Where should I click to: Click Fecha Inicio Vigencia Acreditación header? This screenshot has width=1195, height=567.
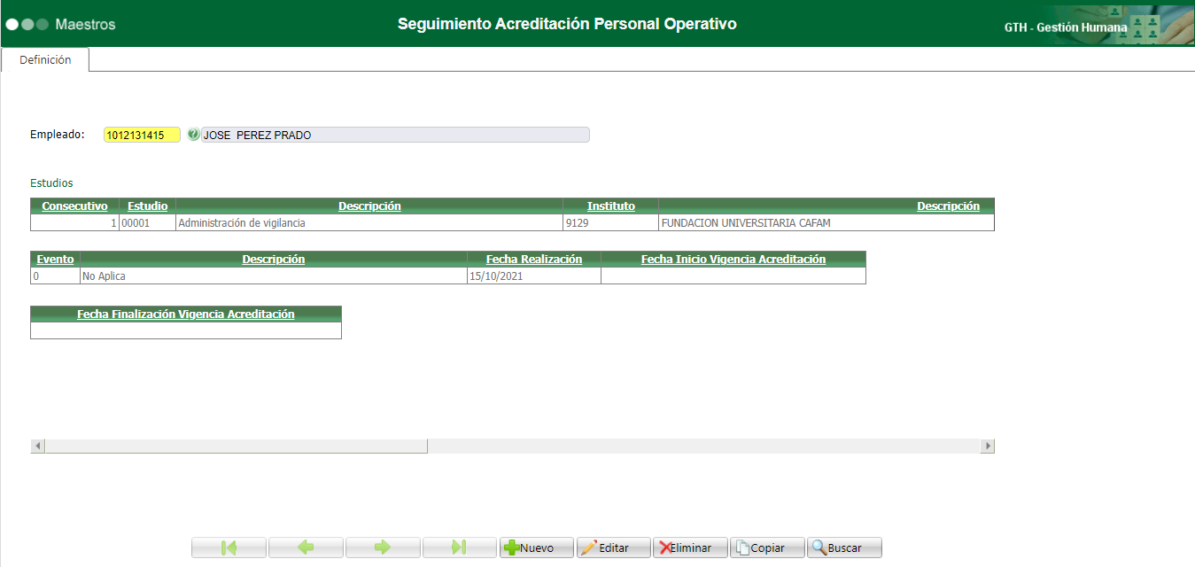pos(733,260)
